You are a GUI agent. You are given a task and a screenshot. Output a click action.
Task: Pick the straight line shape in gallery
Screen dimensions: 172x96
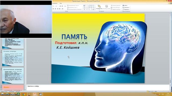click(86, 6)
